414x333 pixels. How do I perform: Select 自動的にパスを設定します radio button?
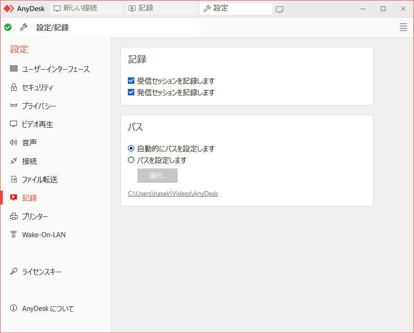point(131,148)
